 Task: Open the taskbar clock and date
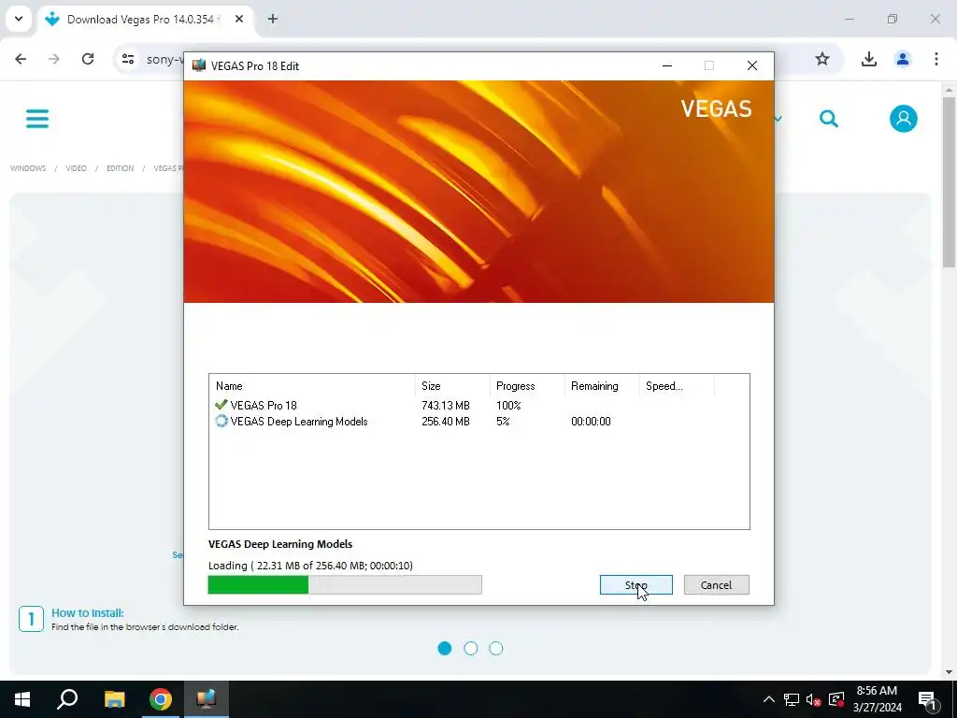(x=877, y=699)
